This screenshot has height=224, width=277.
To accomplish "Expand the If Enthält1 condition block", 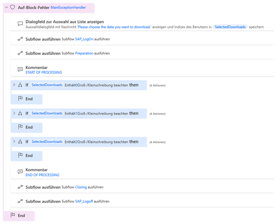I will pos(14,113).
